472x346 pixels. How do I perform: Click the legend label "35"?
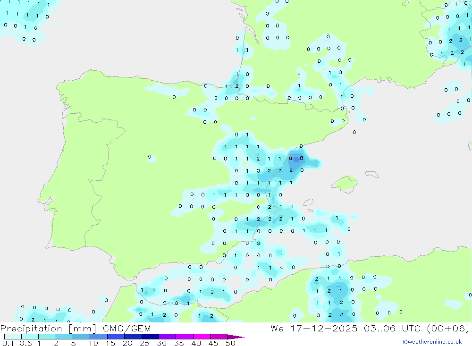pyautogui.click(x=179, y=343)
